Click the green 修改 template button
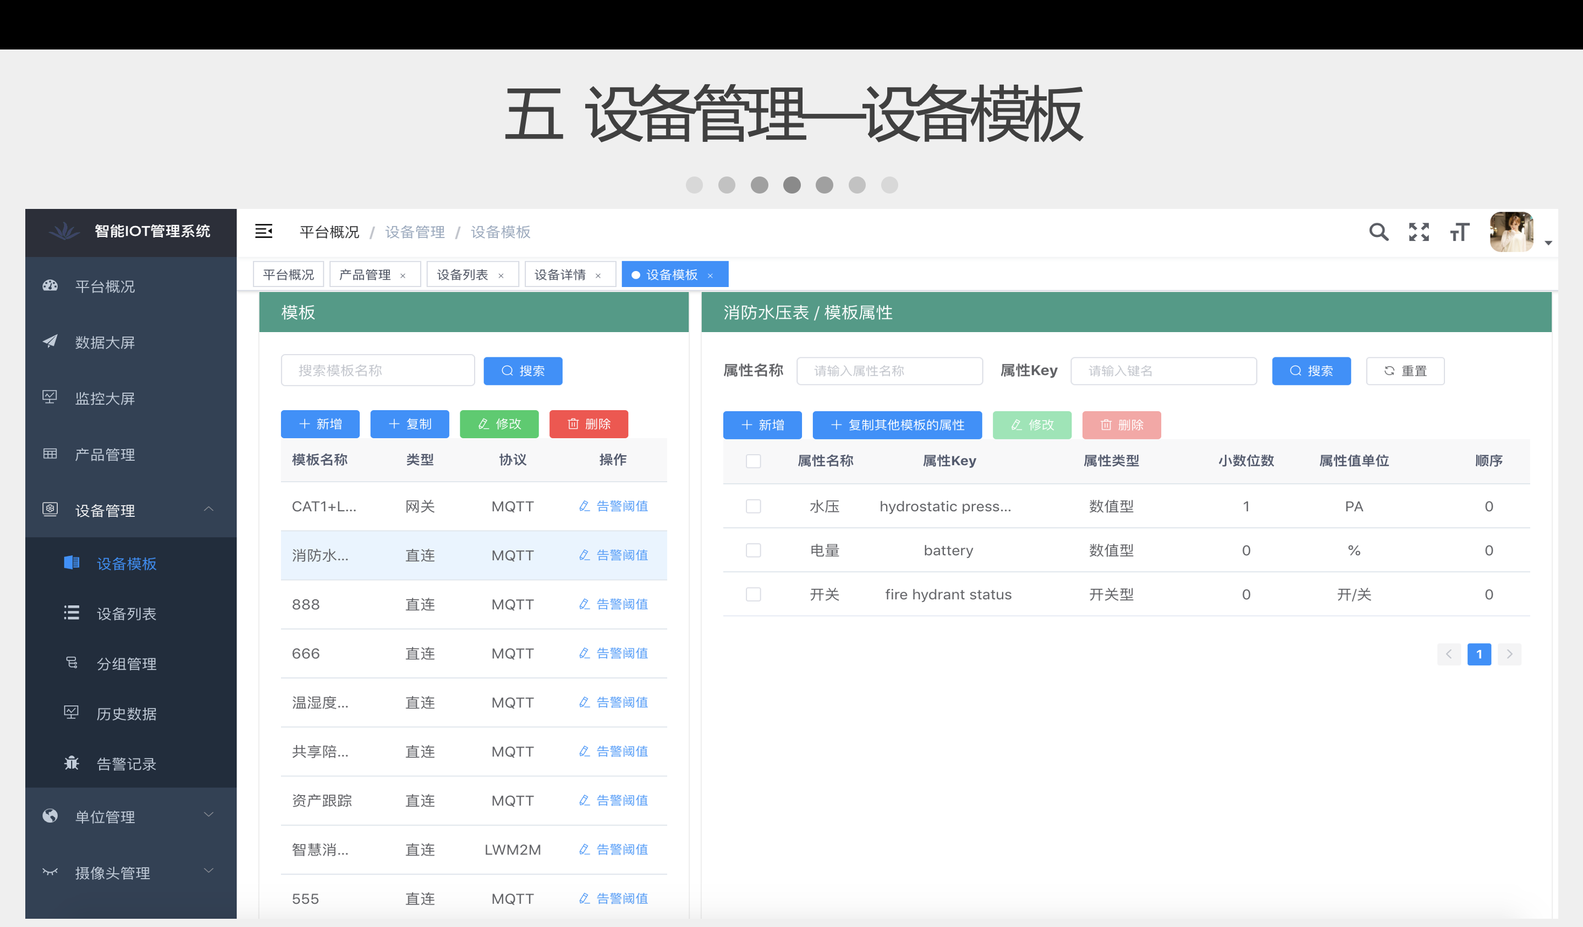 [x=499, y=424]
